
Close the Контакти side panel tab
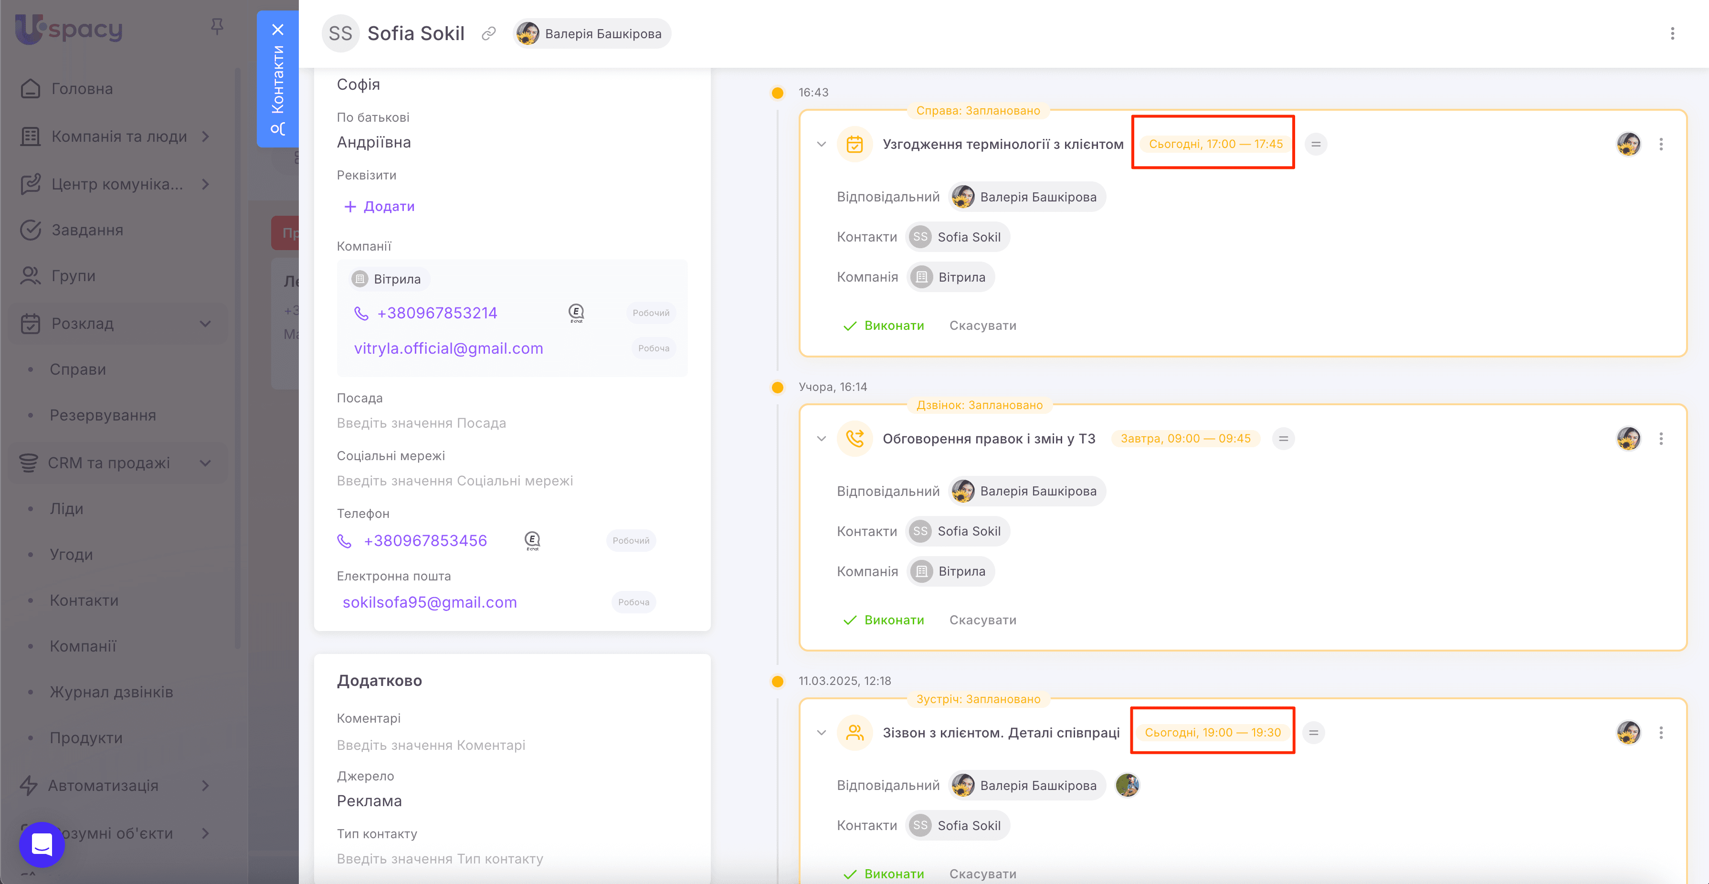pyautogui.click(x=278, y=30)
